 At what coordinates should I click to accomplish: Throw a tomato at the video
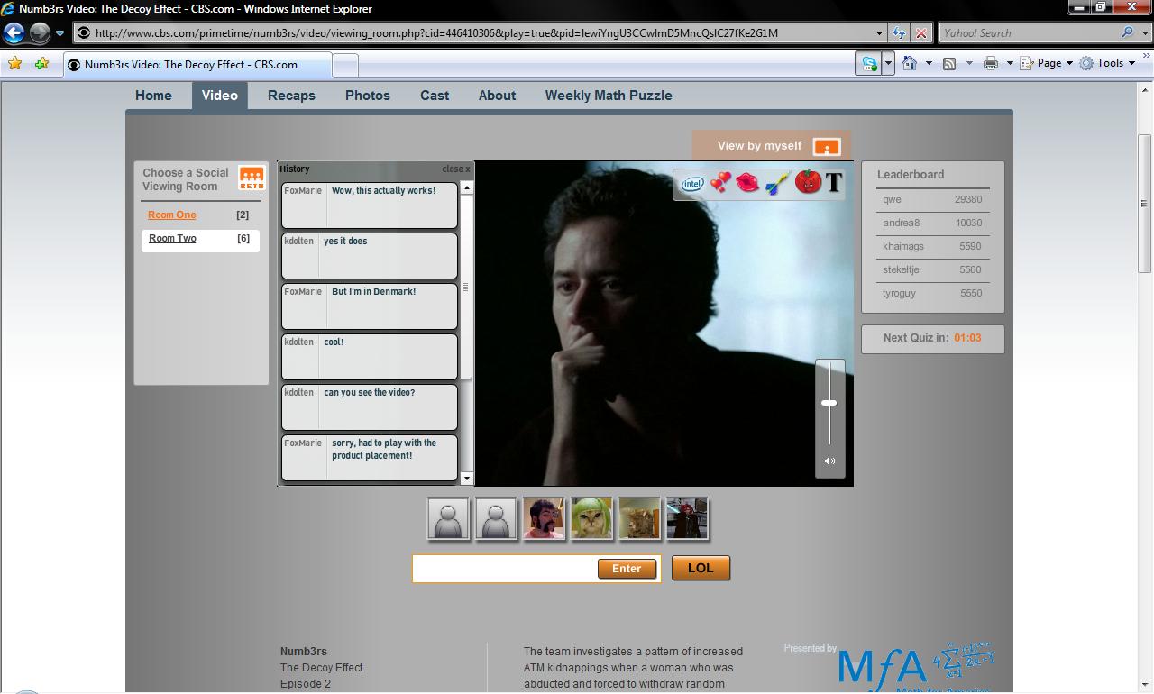point(808,182)
